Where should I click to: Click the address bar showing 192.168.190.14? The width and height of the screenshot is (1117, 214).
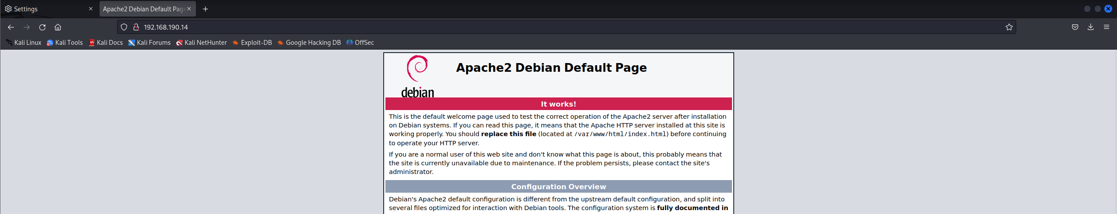567,27
